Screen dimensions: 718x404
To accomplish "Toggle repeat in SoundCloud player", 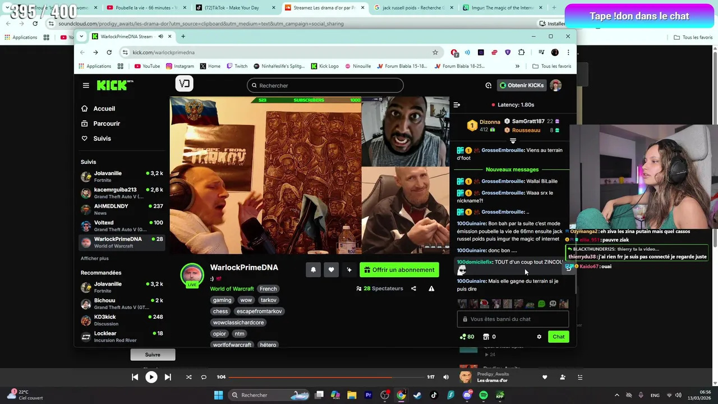I will 204,377.
